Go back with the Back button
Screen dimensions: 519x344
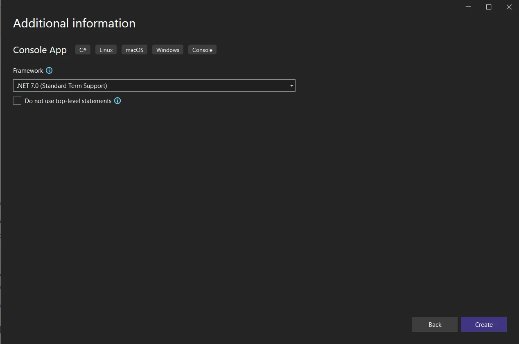click(434, 324)
